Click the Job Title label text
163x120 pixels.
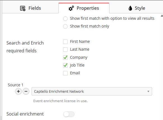point(77,65)
